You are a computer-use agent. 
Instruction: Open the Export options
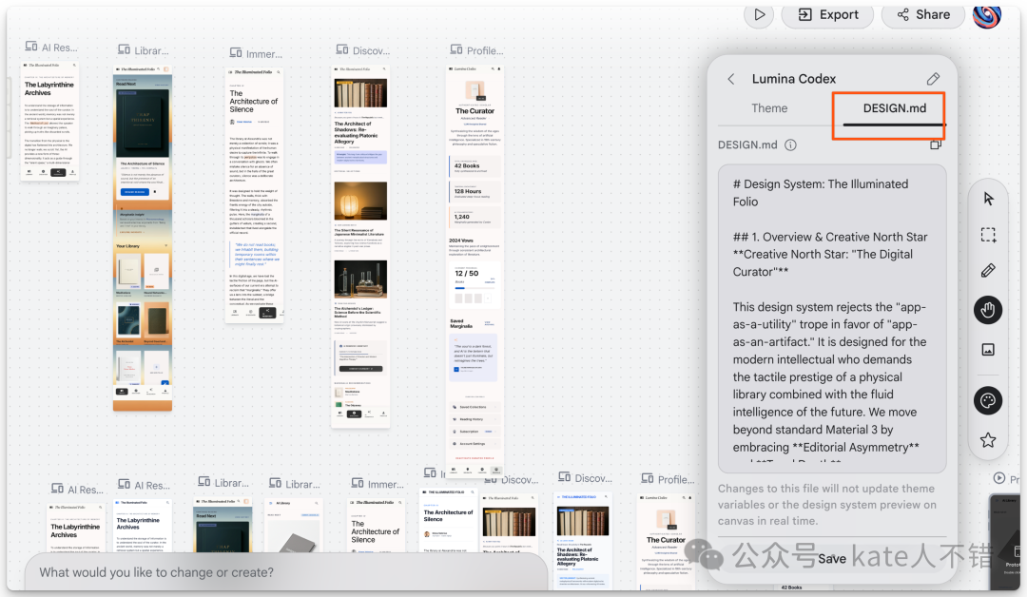click(827, 14)
